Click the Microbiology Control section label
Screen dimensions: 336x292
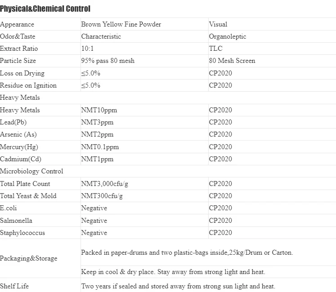tap(31, 171)
